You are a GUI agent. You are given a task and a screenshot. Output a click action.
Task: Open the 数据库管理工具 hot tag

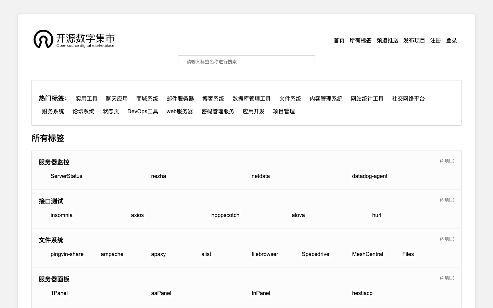251,99
